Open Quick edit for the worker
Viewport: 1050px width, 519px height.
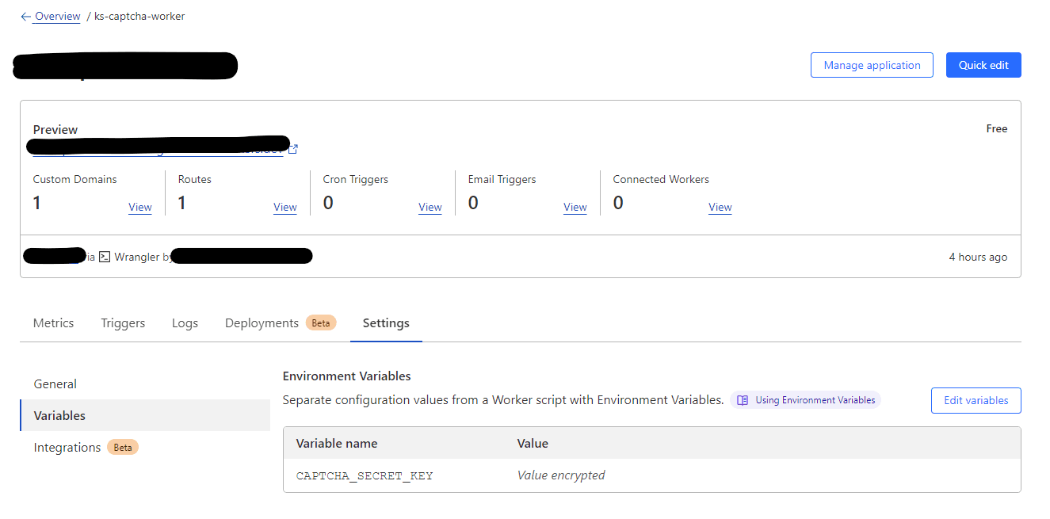coord(983,65)
